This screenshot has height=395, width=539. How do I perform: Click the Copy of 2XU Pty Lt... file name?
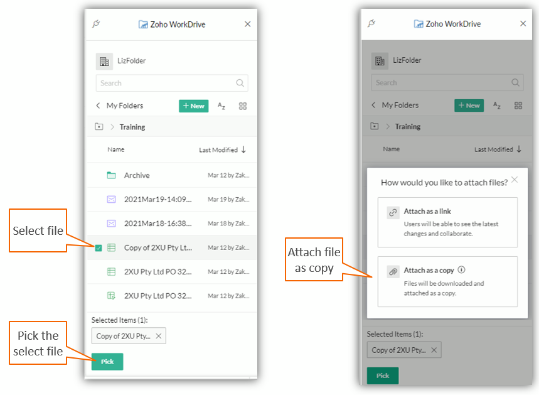coord(157,247)
